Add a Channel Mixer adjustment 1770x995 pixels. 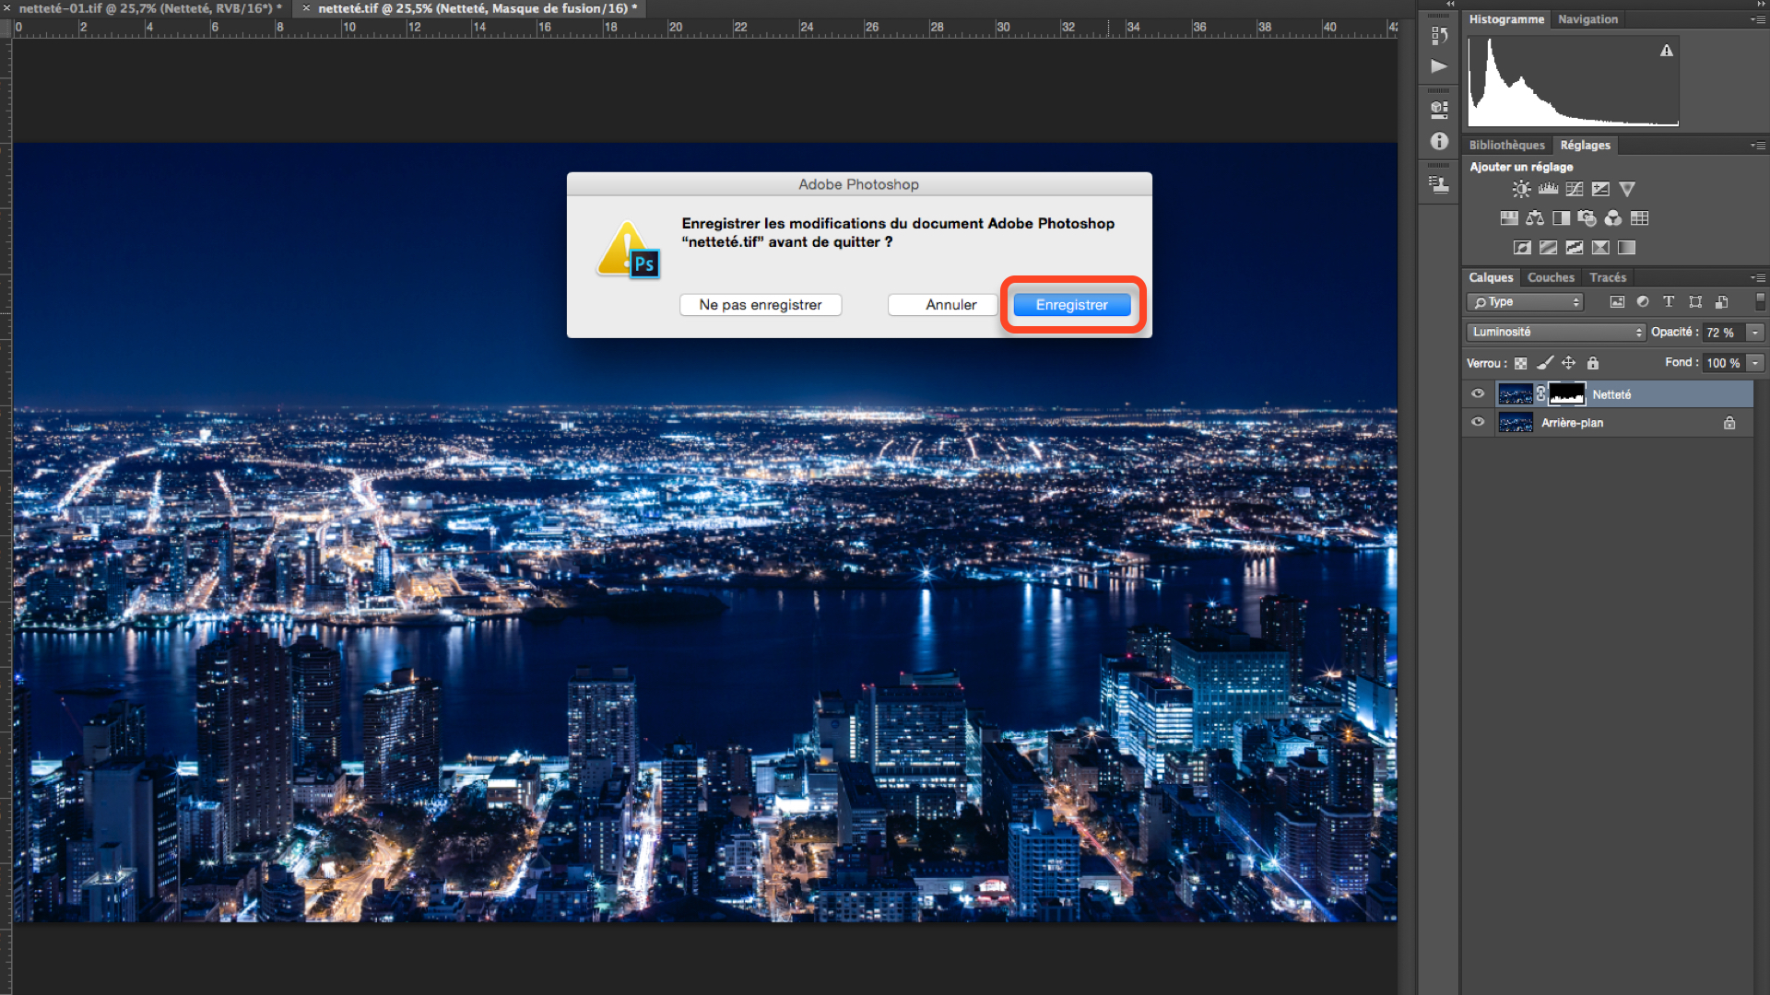(1612, 218)
